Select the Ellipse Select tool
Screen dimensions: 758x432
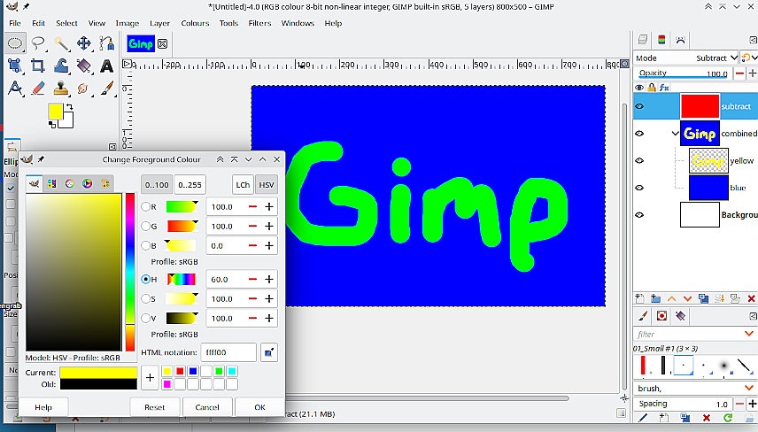pyautogui.click(x=15, y=43)
